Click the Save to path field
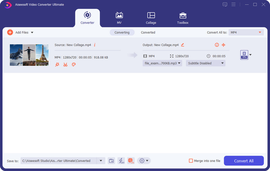 tap(58, 161)
